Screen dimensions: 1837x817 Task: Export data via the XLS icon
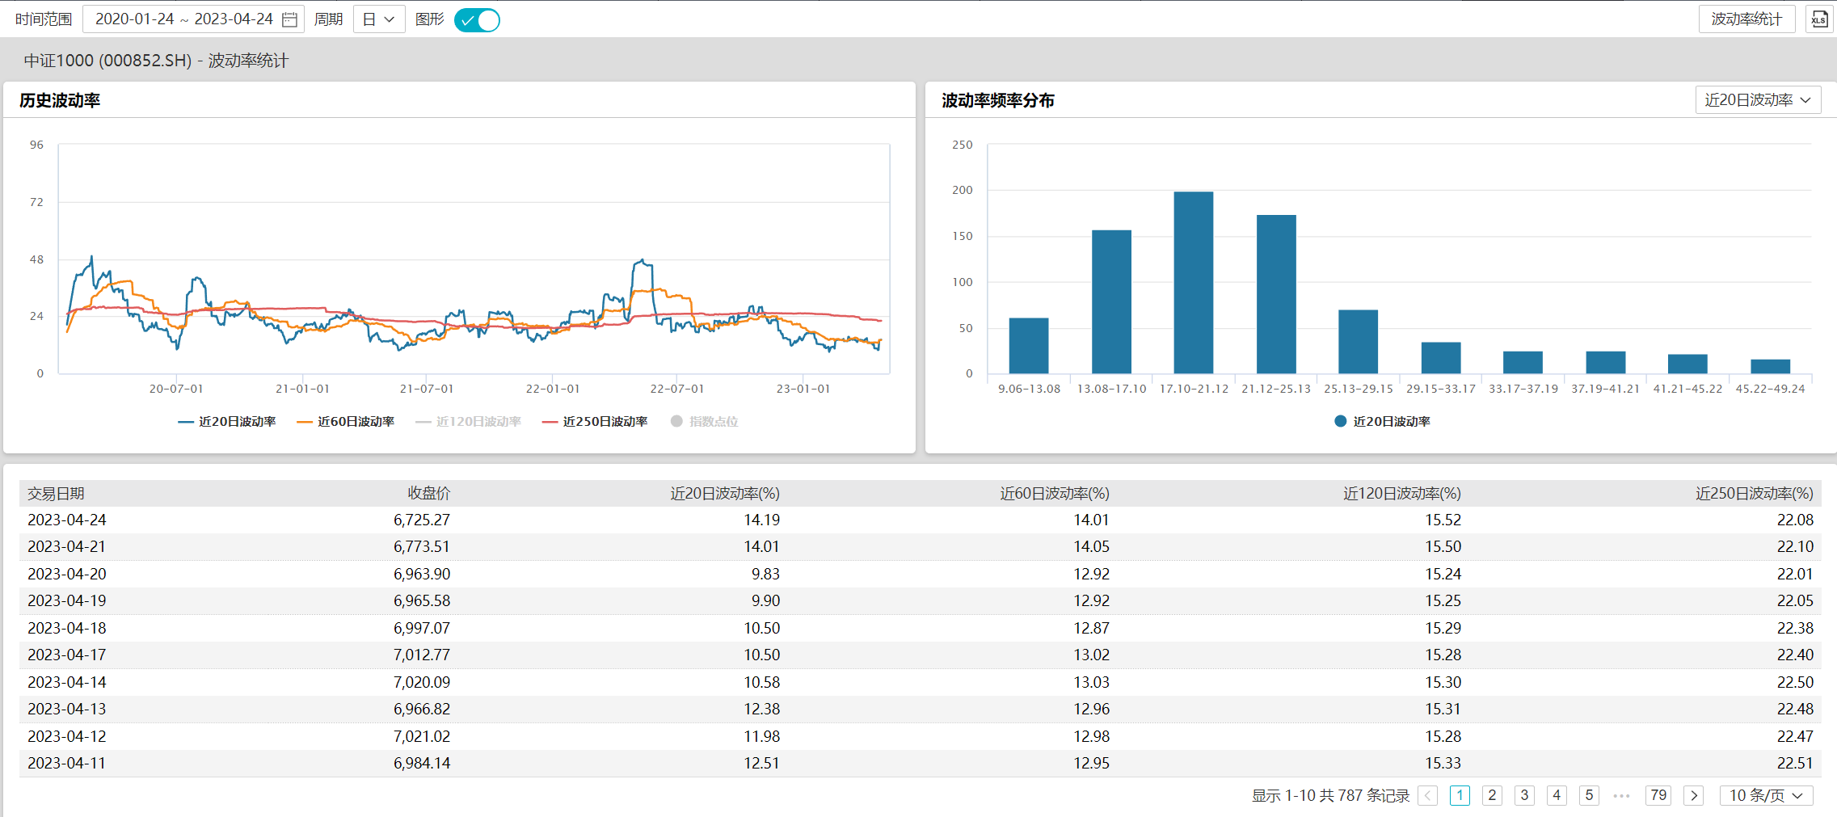[1818, 19]
